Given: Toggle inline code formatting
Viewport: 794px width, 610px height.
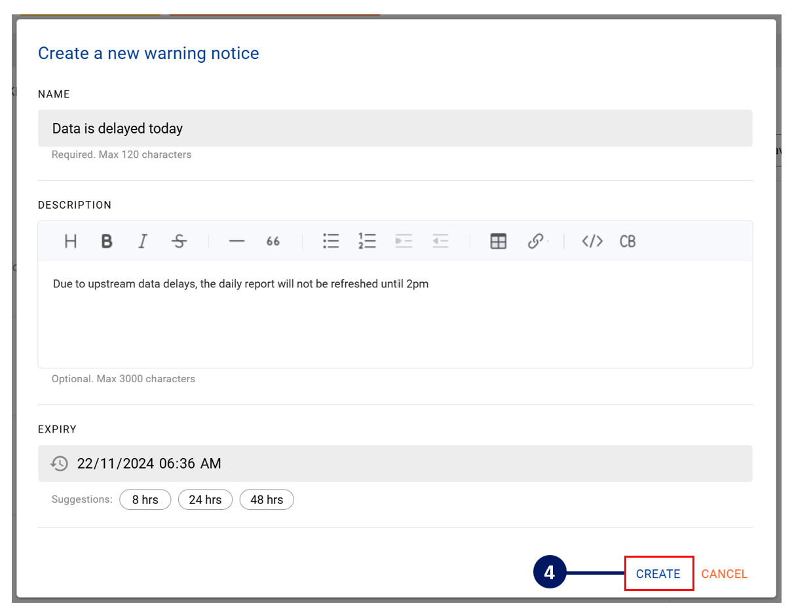Looking at the screenshot, I should point(592,242).
